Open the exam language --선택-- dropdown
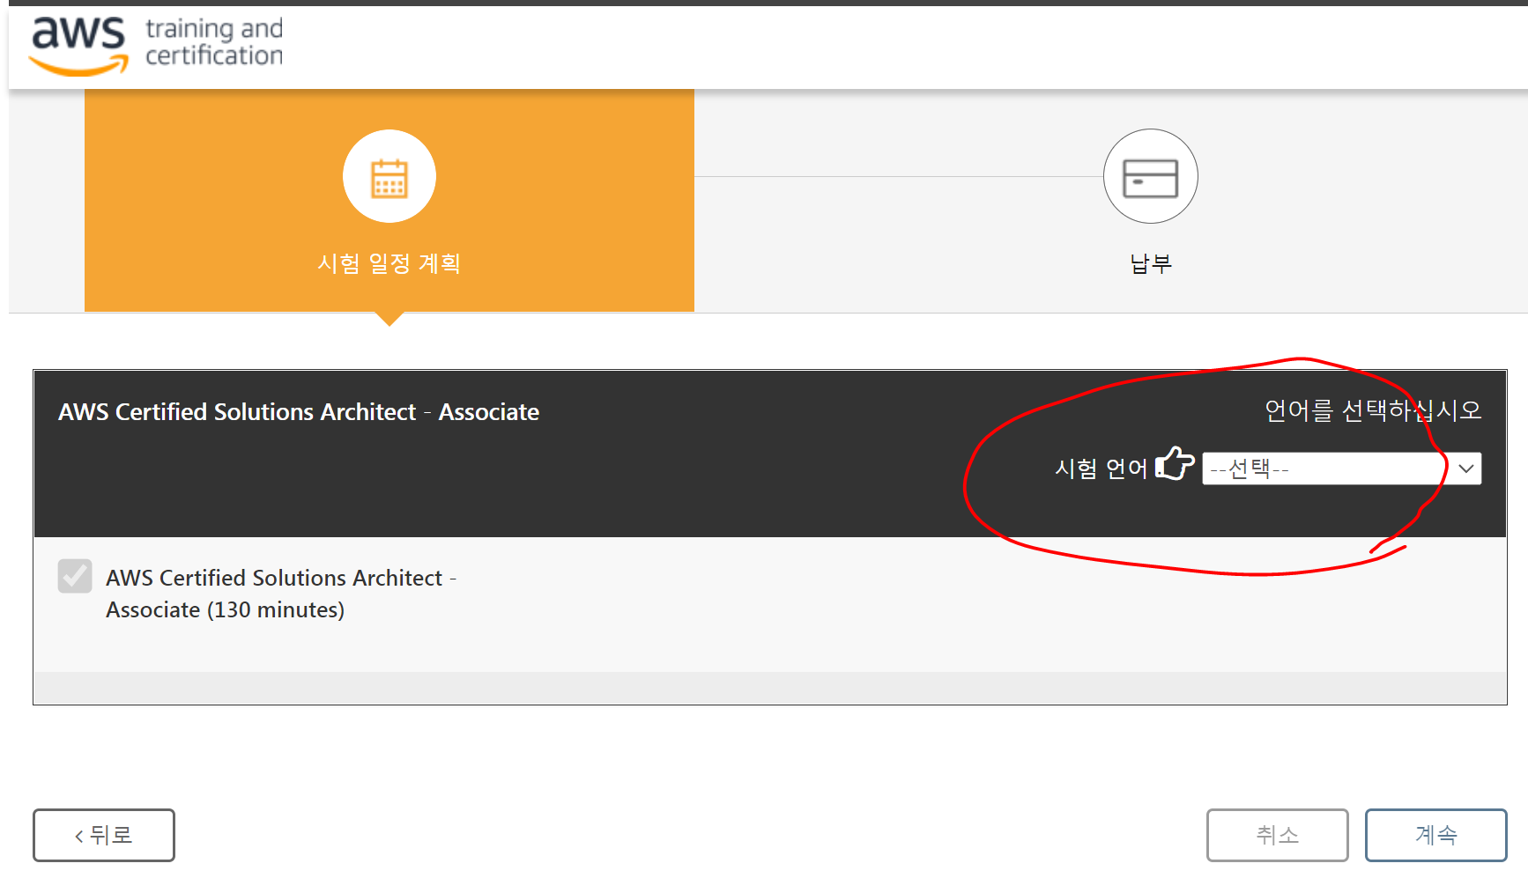 click(1341, 469)
